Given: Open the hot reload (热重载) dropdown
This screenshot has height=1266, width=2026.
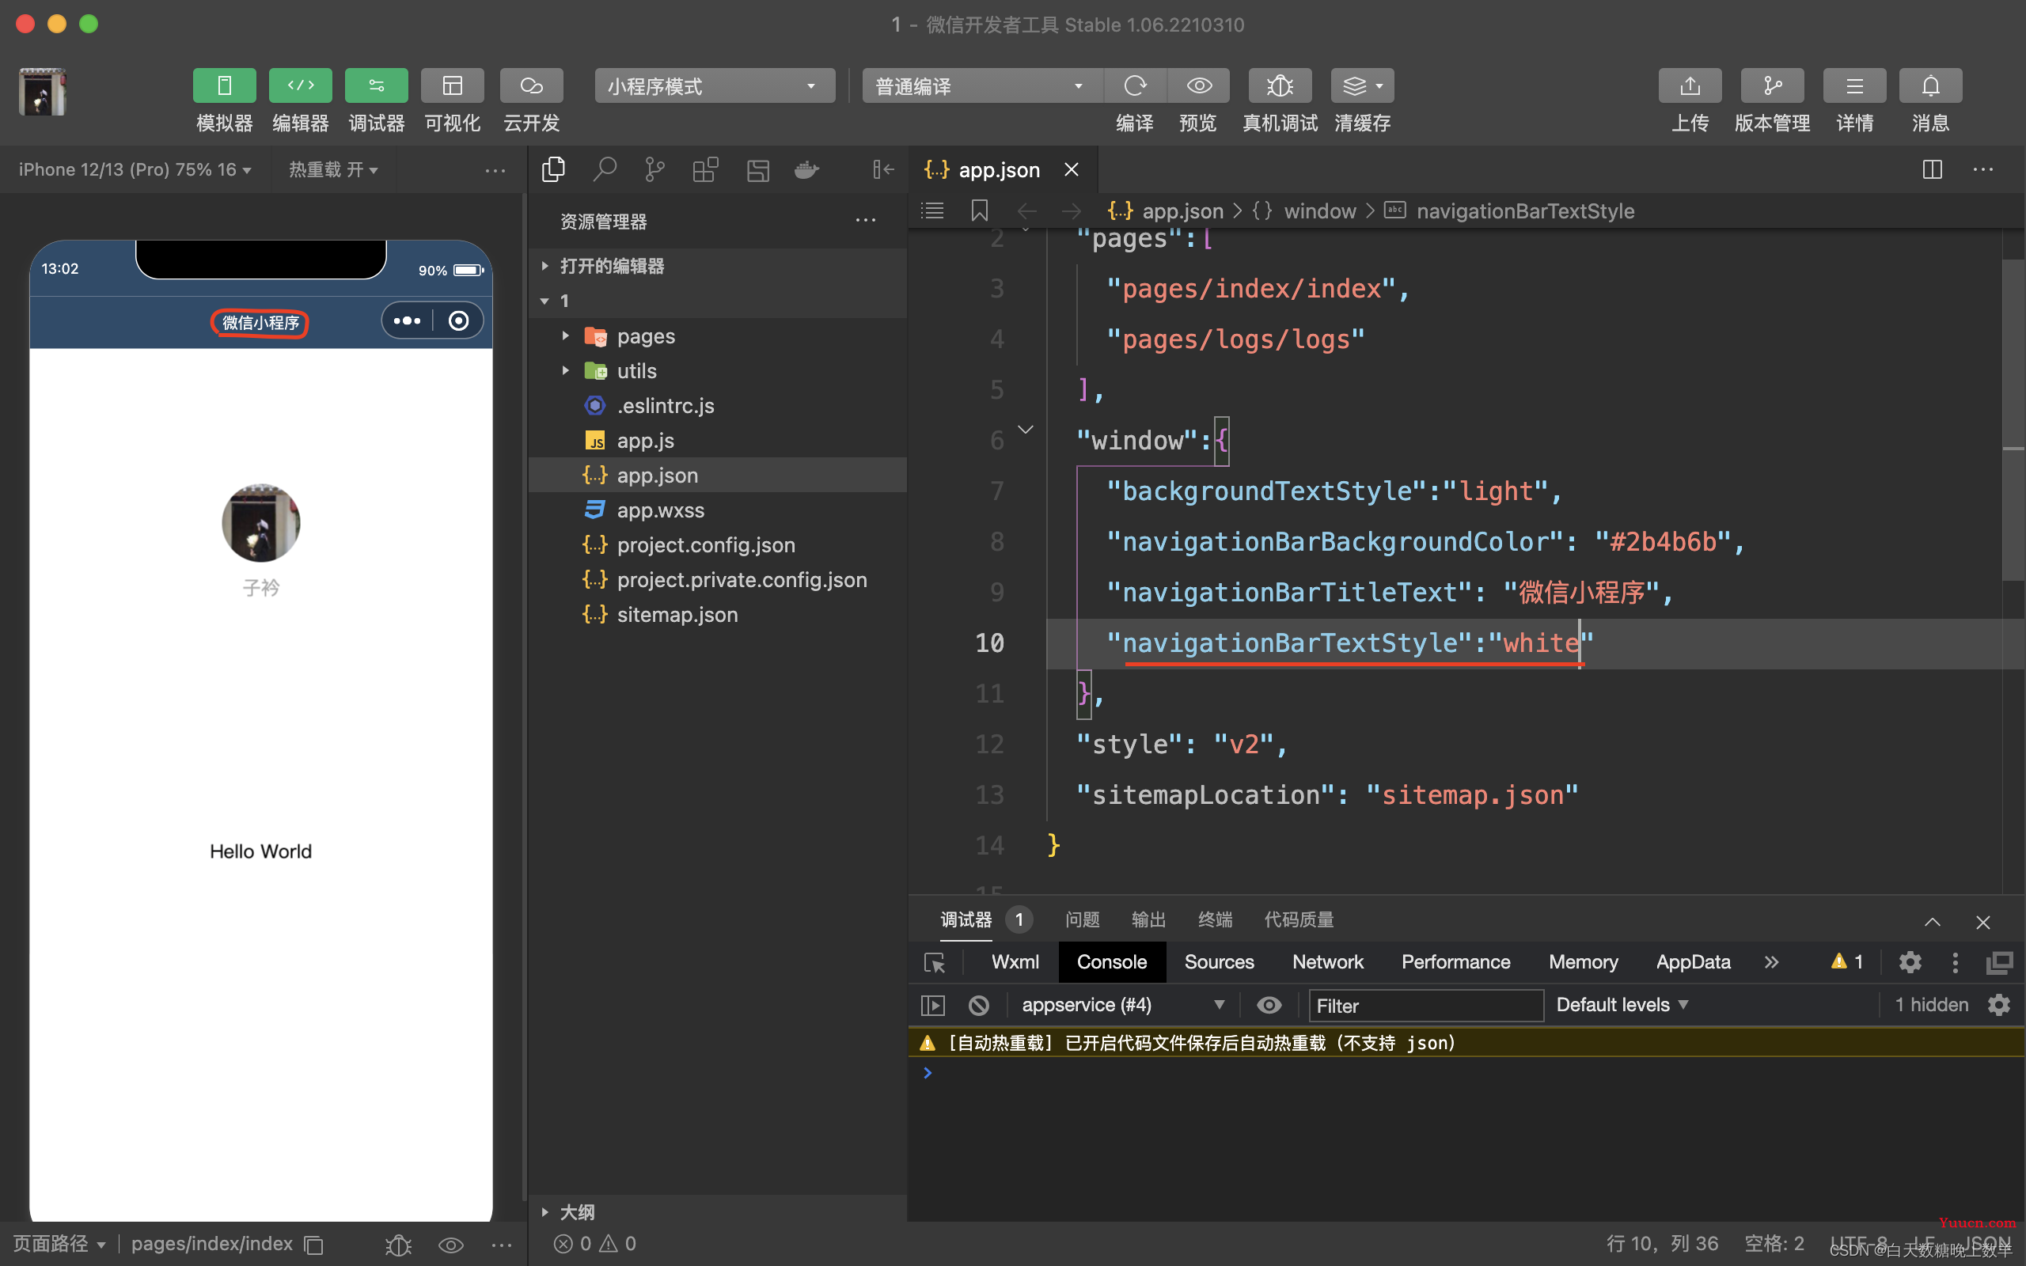Looking at the screenshot, I should (x=333, y=170).
